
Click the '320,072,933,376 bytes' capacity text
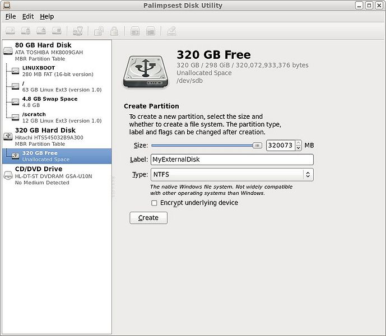[x=272, y=65]
